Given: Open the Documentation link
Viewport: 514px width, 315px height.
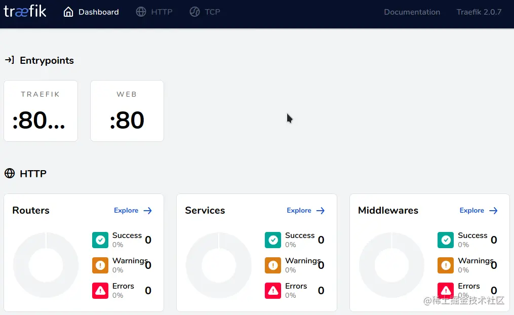Looking at the screenshot, I should pos(412,12).
